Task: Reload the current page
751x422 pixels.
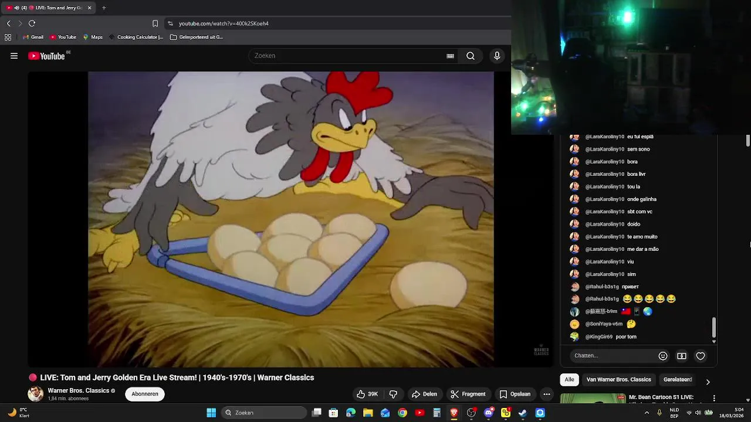Action: click(x=32, y=23)
